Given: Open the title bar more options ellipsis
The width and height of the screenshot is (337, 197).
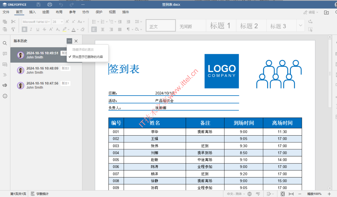Looking at the screenshot, I should pos(83,5).
